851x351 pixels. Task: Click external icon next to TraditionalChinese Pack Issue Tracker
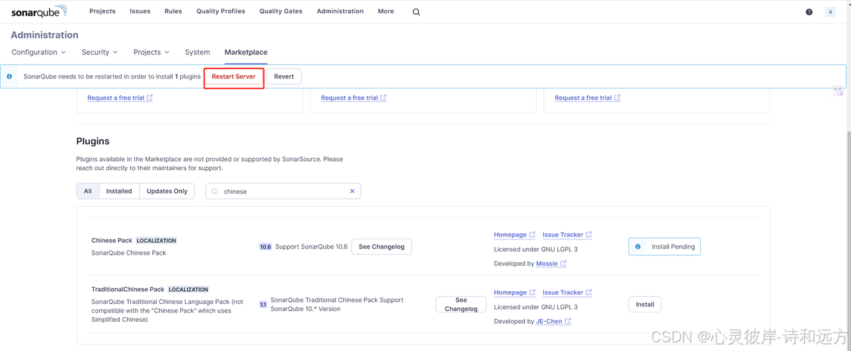589,292
